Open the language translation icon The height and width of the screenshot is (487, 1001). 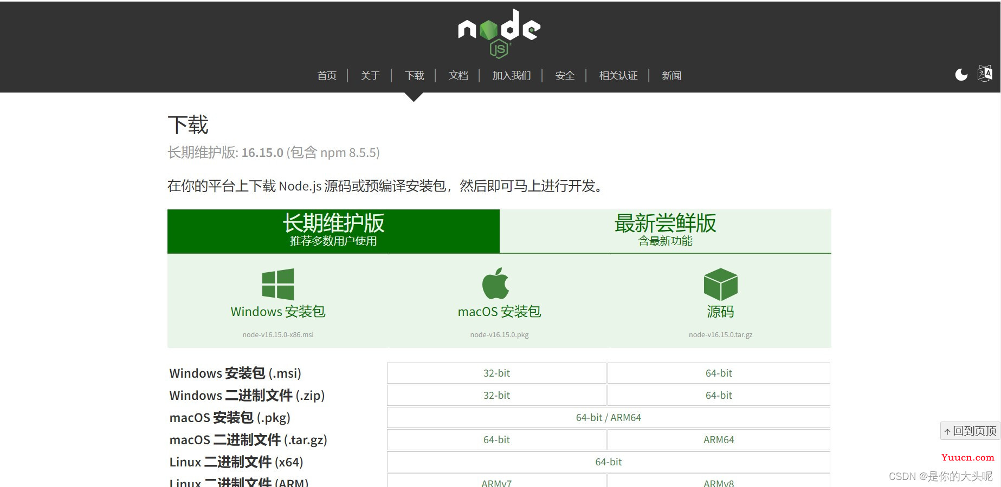(x=985, y=74)
